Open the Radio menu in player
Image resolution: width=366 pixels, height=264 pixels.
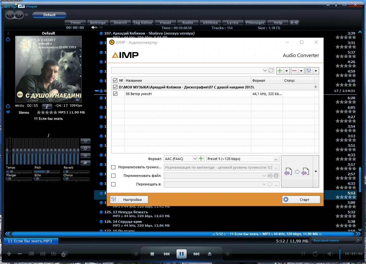188,23
